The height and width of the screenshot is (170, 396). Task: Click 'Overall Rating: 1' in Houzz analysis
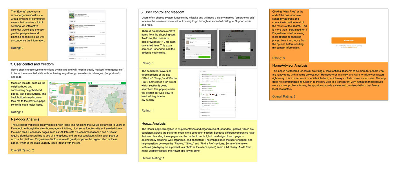(153, 158)
